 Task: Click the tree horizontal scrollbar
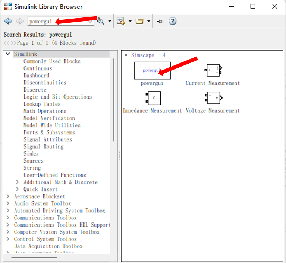coord(34,257)
